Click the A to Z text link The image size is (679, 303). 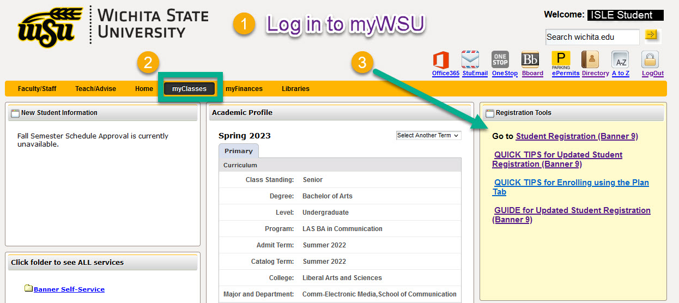click(x=620, y=73)
